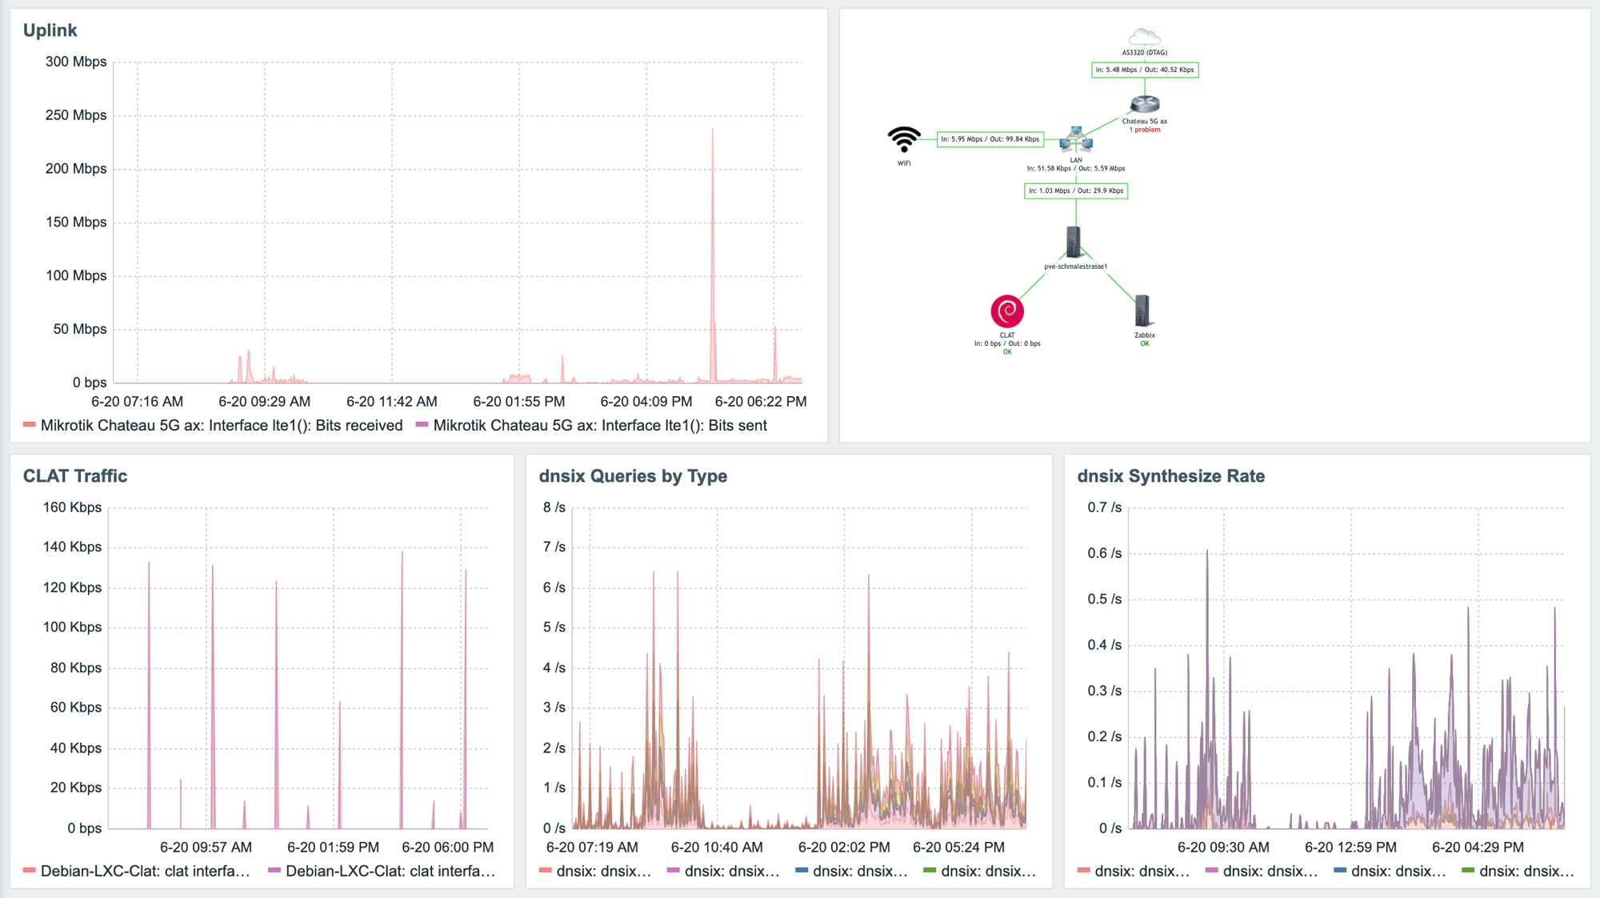Viewport: 1600px width, 898px height.
Task: Click the AS3320 (DTAG) cloud icon
Action: pos(1145,37)
